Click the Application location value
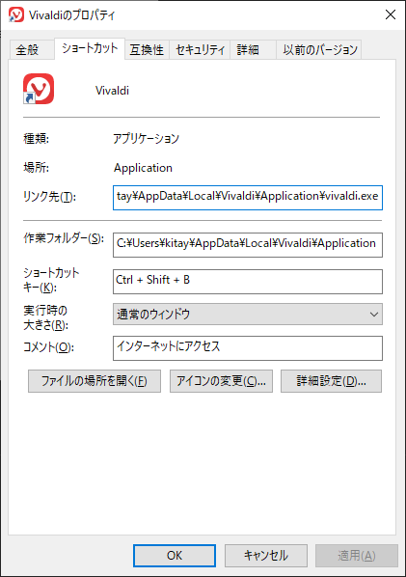Screen dimensions: 406x577 point(143,168)
